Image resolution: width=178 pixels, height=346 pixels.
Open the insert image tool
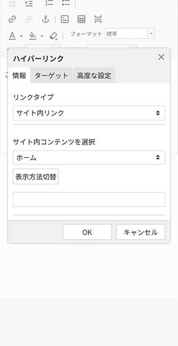pyautogui.click(x=65, y=20)
